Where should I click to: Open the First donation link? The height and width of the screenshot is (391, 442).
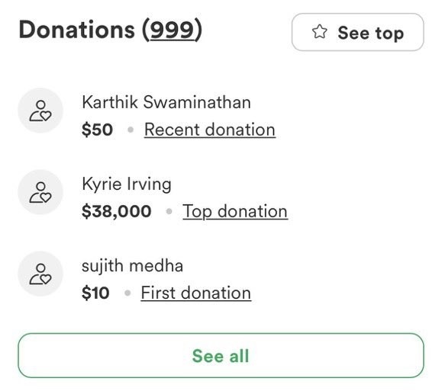pos(196,293)
